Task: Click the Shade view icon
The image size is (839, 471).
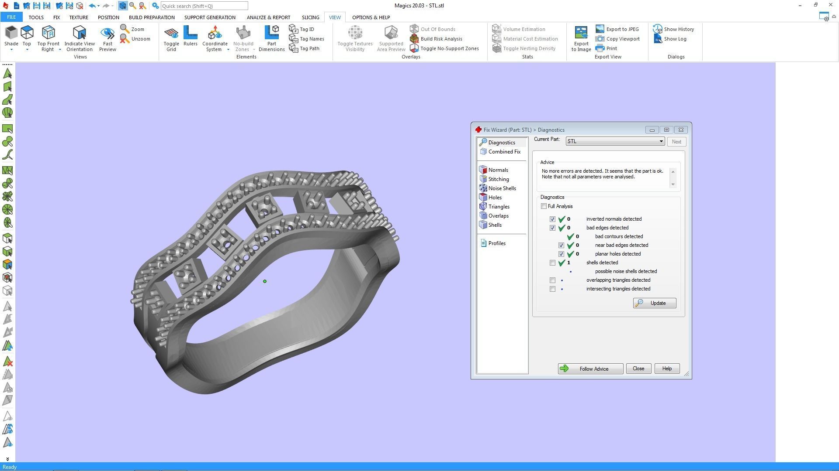Action: click(x=11, y=33)
